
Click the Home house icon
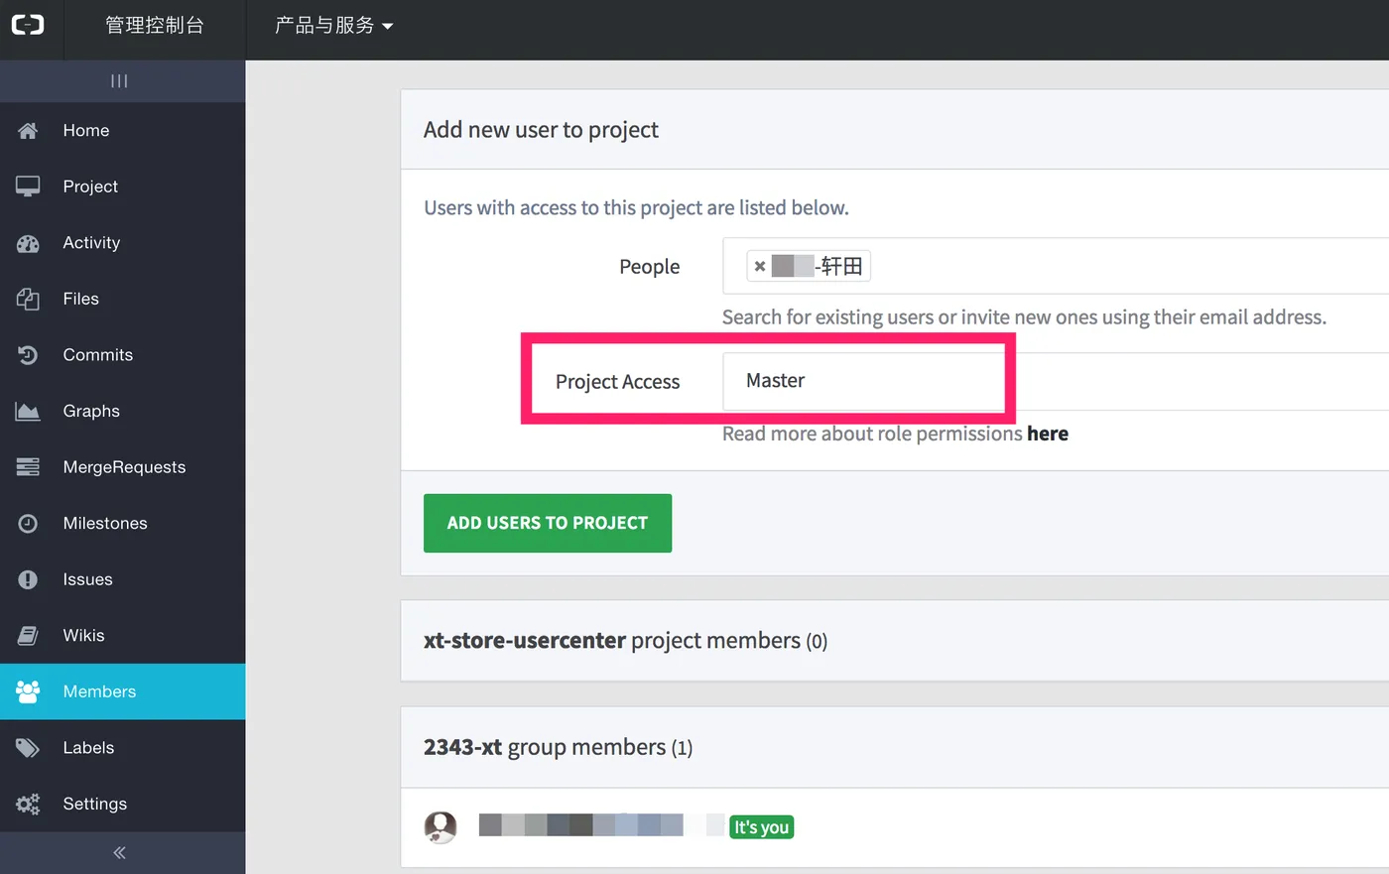[x=28, y=131]
